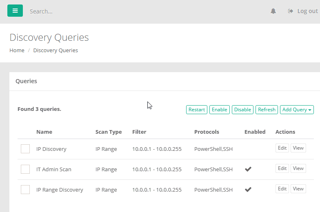Click the Disable button
320x212 pixels.
click(x=242, y=110)
